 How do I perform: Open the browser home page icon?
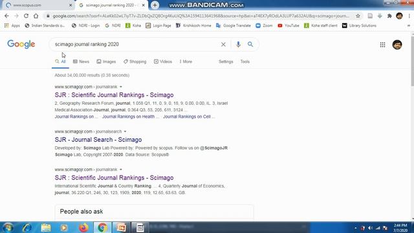click(x=36, y=16)
